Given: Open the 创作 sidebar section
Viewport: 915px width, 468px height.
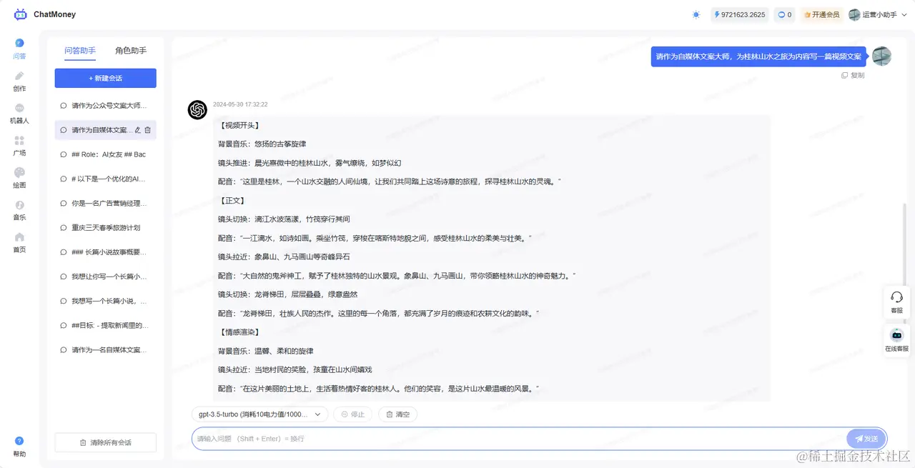Looking at the screenshot, I should (19, 81).
